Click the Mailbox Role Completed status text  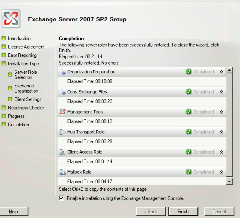[204, 172]
